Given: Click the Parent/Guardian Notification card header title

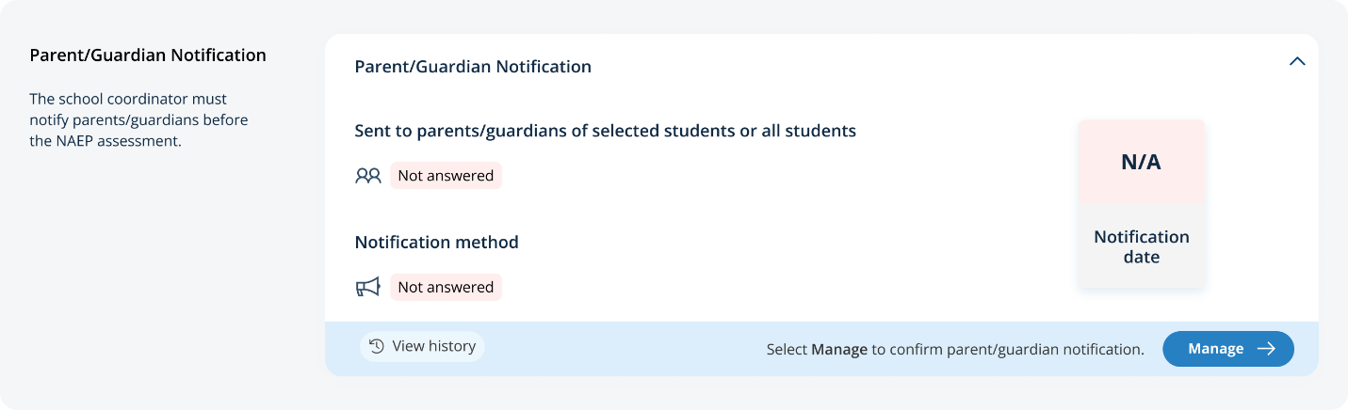Looking at the screenshot, I should coord(473,67).
